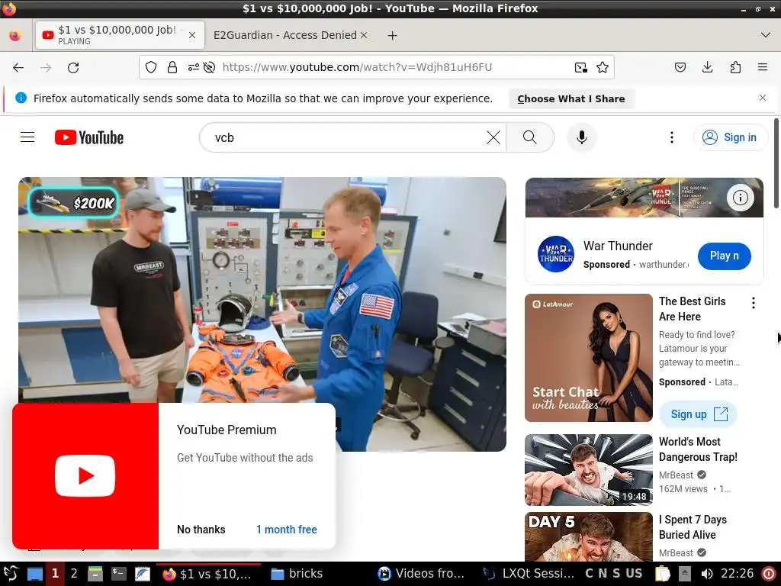The width and height of the screenshot is (781, 586).
Task: Toggle picture-in-picture from the address bar
Action: pos(580,67)
